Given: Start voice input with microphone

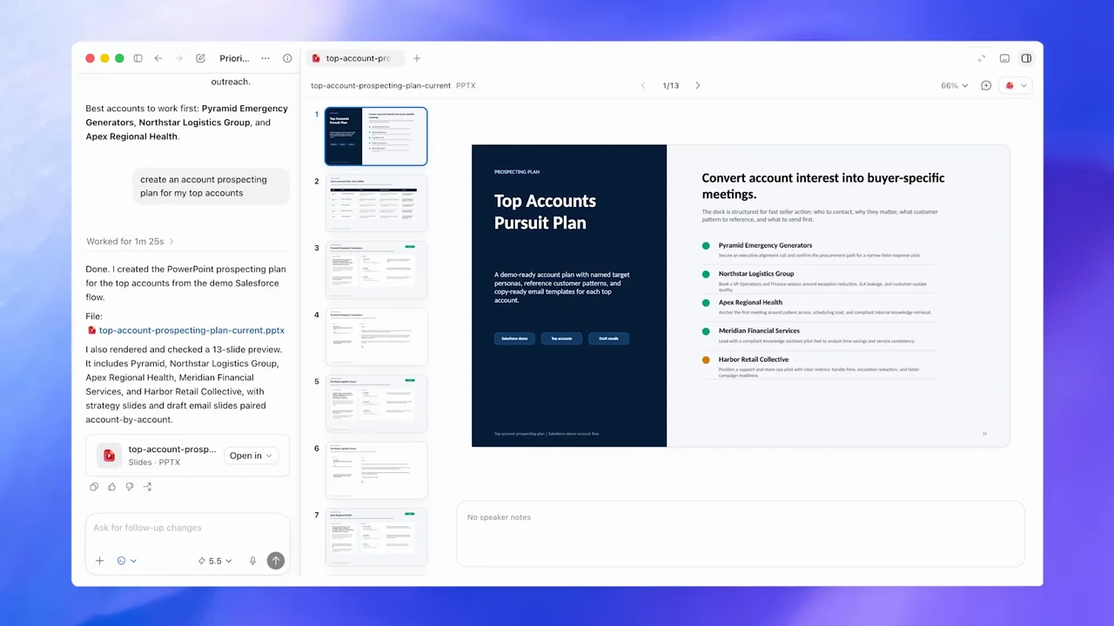Looking at the screenshot, I should (253, 561).
